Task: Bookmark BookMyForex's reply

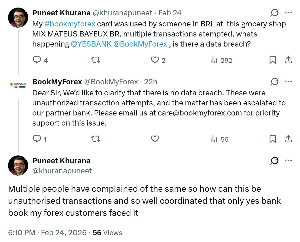Action: pyautogui.click(x=273, y=139)
